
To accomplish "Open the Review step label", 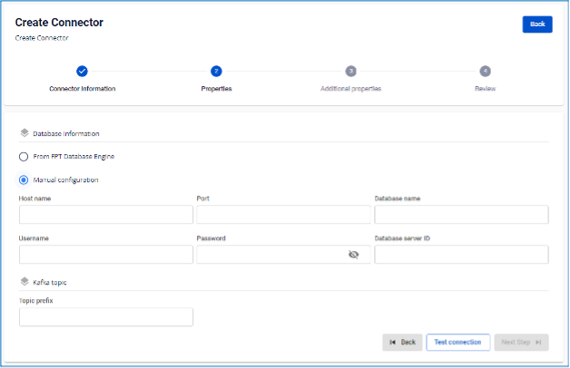I will tap(485, 89).
